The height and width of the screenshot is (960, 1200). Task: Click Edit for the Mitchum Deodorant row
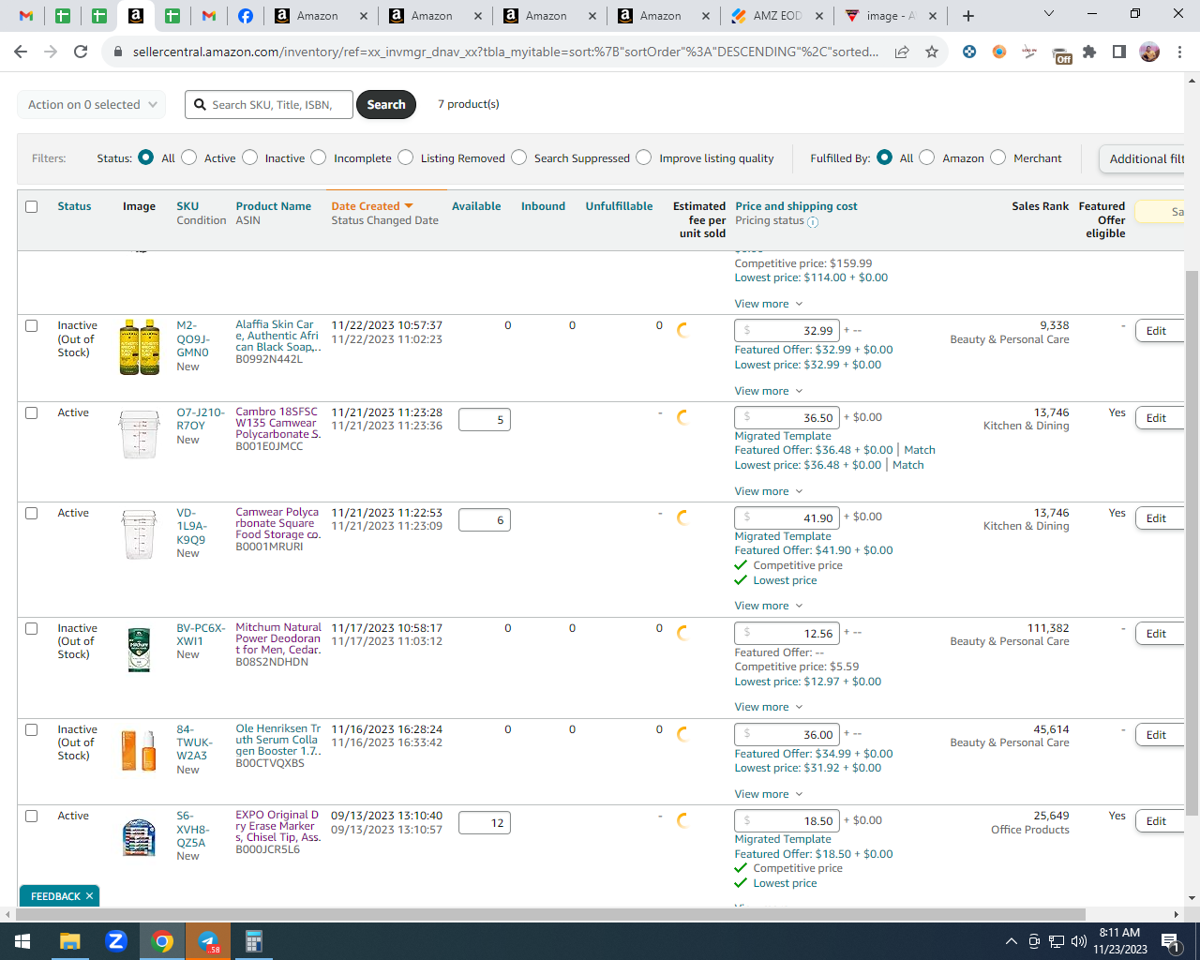1158,634
